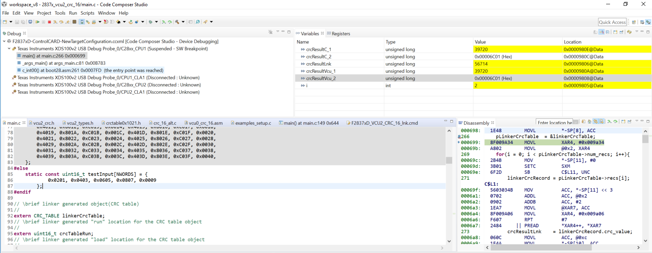The width and height of the screenshot is (652, 253).
Task: Select the crcResultVcu_2 variable row
Action: click(473, 78)
